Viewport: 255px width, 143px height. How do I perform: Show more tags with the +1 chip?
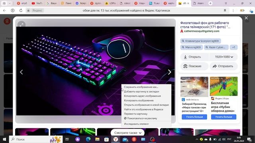click(x=233, y=47)
